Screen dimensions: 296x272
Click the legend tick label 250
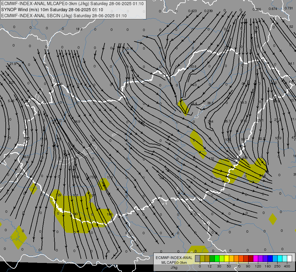[x=277, y=266]
